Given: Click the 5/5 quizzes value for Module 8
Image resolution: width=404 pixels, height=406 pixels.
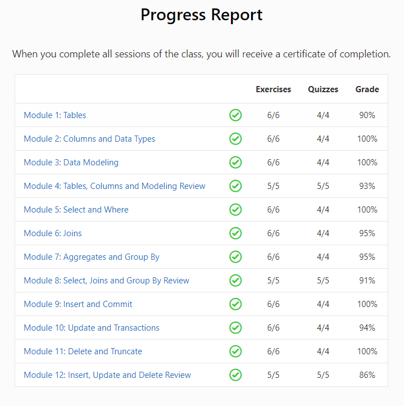Looking at the screenshot, I should click(323, 281).
